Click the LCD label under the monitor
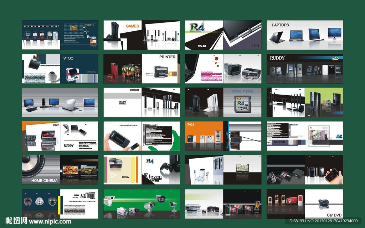Screen dimensions: 365x228 pyautogui.click(x=255, y=46)
